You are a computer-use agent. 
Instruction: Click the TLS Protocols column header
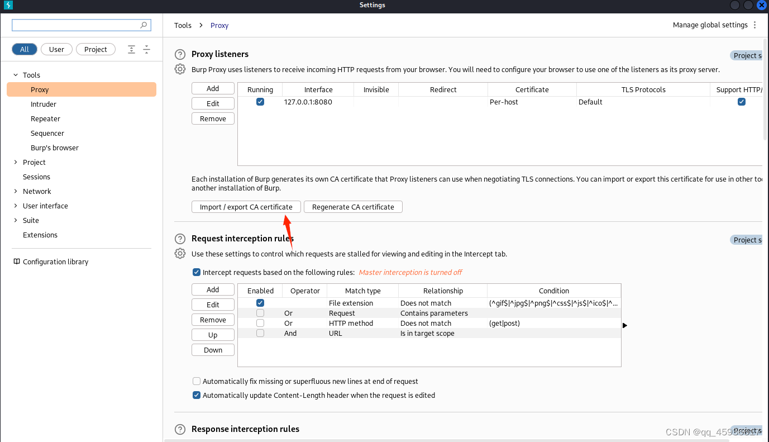[643, 89]
